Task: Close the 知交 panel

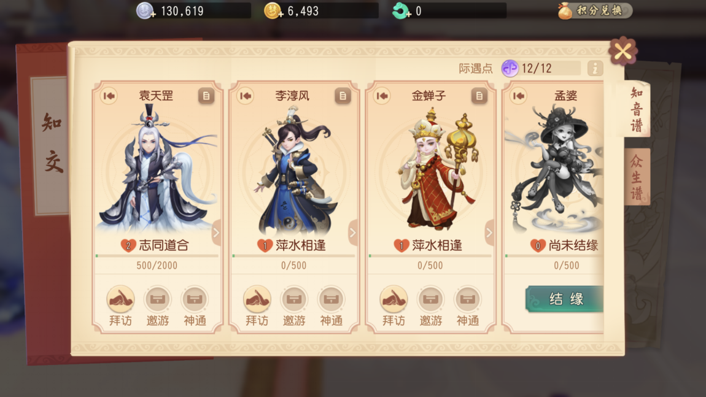Action: tap(623, 52)
